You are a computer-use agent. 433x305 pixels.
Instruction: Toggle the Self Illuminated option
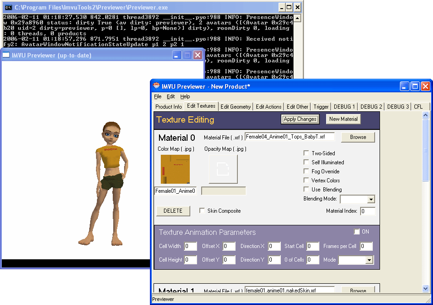pos(306,162)
